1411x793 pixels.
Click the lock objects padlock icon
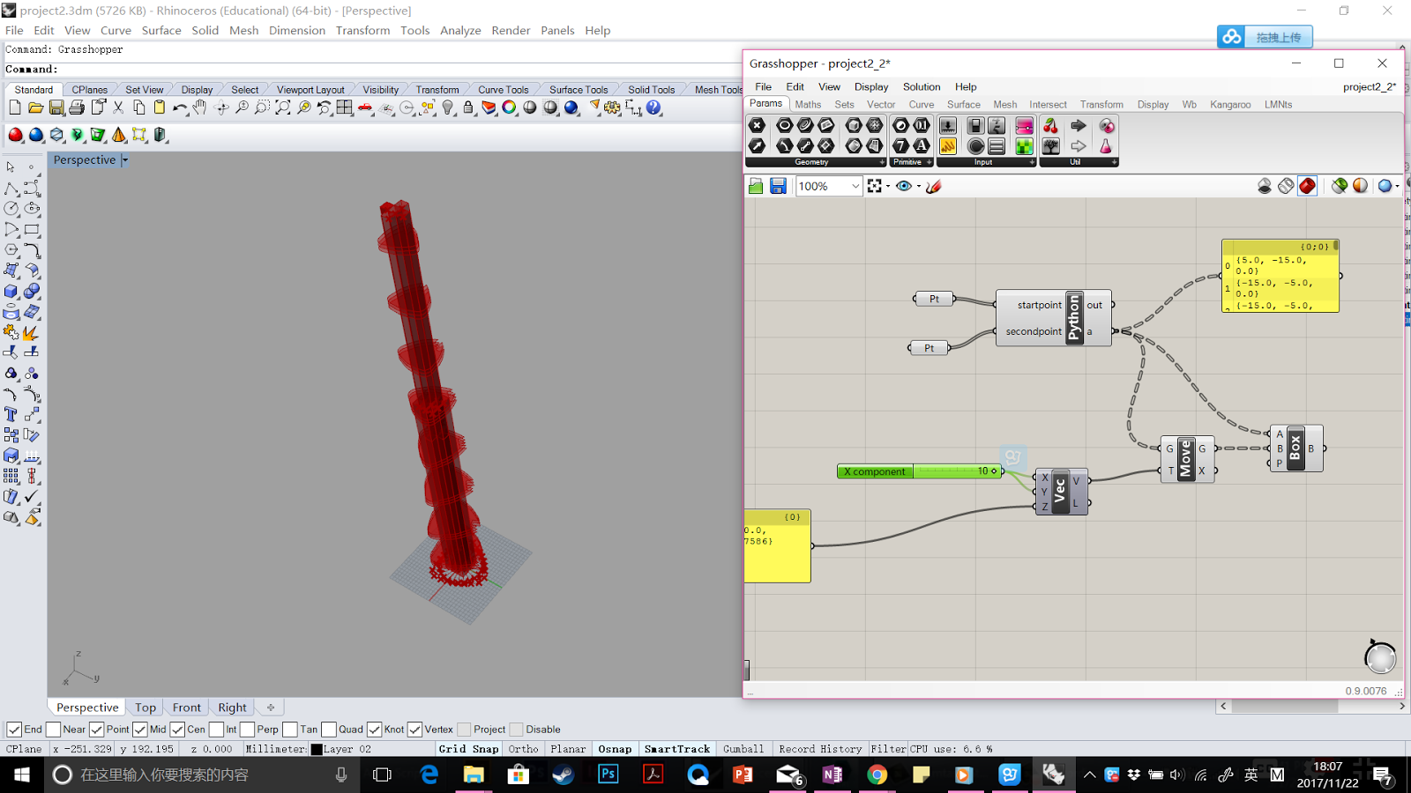[468, 107]
